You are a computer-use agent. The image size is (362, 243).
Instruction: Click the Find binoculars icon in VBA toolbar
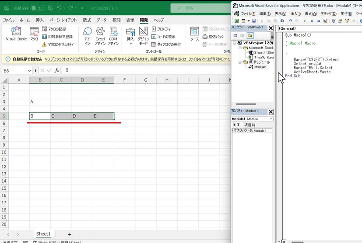coord(282,21)
